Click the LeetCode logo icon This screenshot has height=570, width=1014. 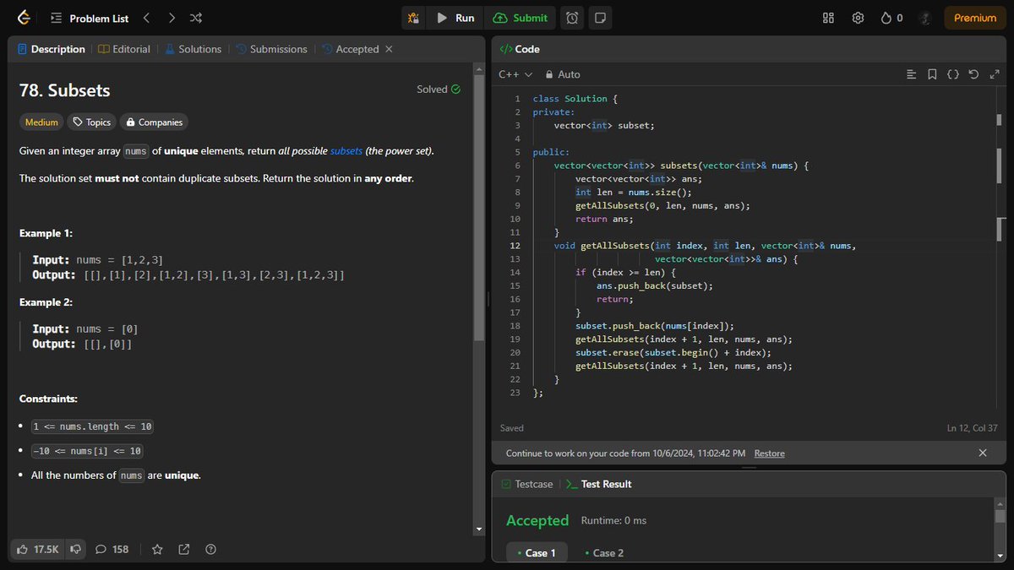coord(24,17)
